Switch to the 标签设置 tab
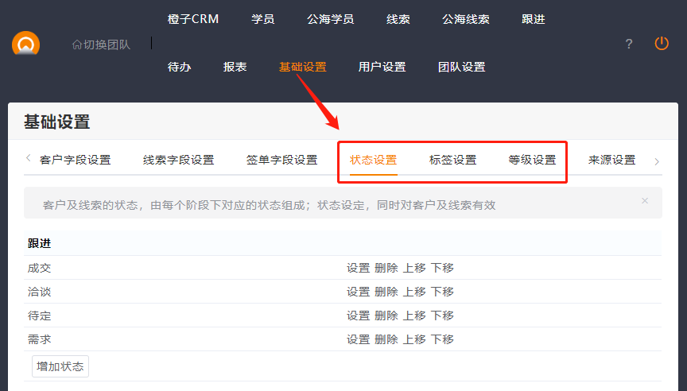Screen dimensions: 687x391 [x=452, y=160]
